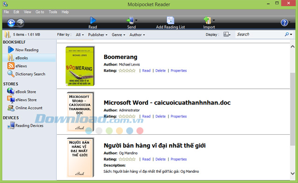This screenshot has height=183, width=298.
Task: Click the scrollbar down arrow
Action: 292,173
